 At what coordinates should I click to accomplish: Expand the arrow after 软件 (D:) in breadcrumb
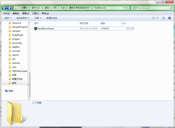click(42, 8)
